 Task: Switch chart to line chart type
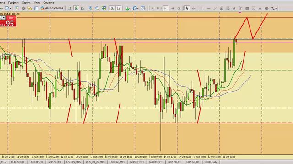click(82, 8)
